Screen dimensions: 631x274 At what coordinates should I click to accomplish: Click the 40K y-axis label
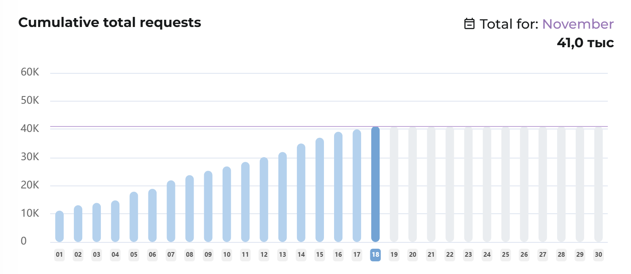(x=30, y=129)
